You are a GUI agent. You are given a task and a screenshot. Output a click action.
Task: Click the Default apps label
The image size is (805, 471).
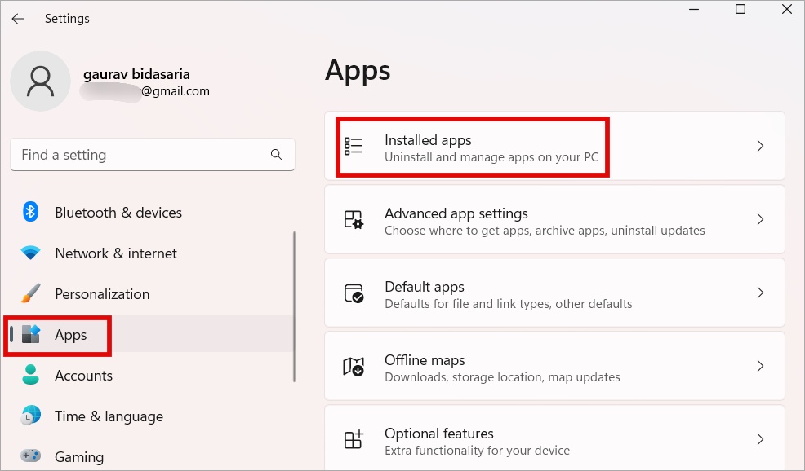point(425,287)
